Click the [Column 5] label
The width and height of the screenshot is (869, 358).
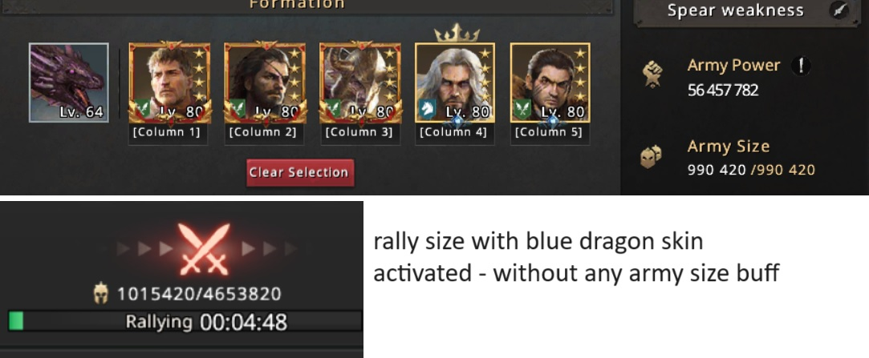pos(549,133)
